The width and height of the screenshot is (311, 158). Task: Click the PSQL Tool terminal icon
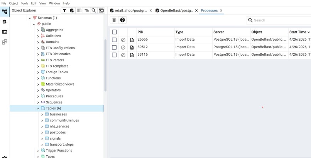click(x=101, y=11)
